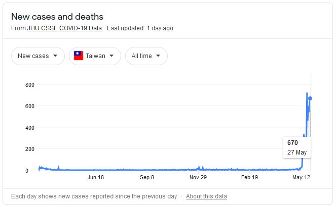Click the arrow beside New cases
The image size is (336, 207).
(55, 56)
